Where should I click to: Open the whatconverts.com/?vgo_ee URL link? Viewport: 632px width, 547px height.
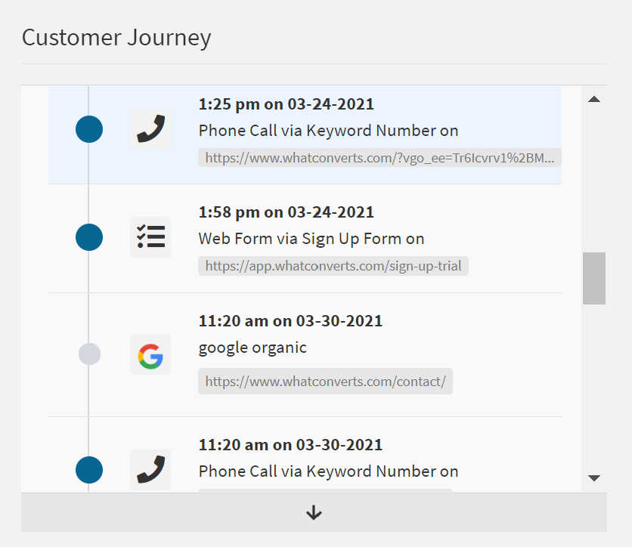point(380,158)
